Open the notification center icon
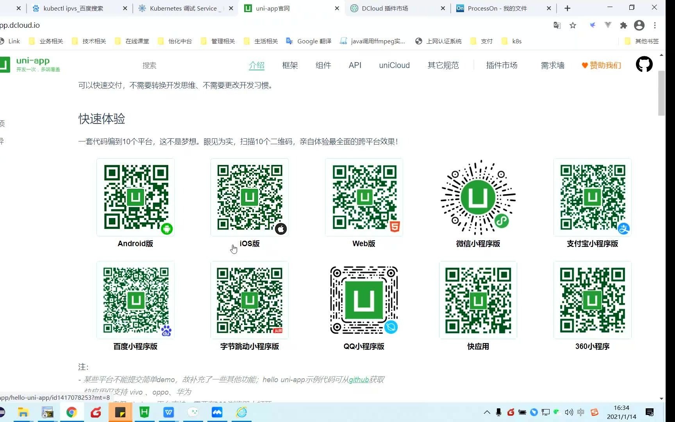Screen dimensions: 675x422 tap(650, 412)
